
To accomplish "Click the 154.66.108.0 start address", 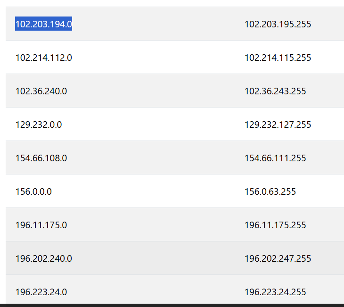I will (41, 158).
